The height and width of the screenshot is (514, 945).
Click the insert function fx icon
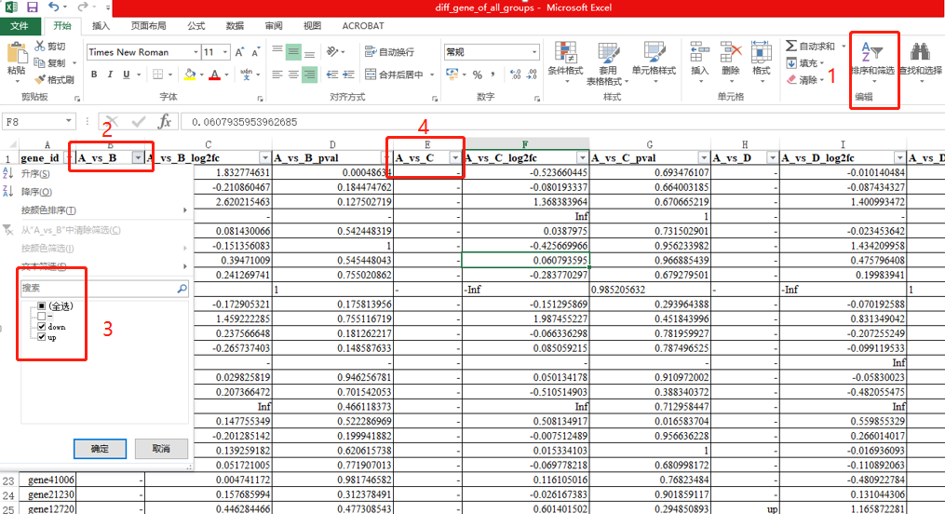tap(165, 122)
